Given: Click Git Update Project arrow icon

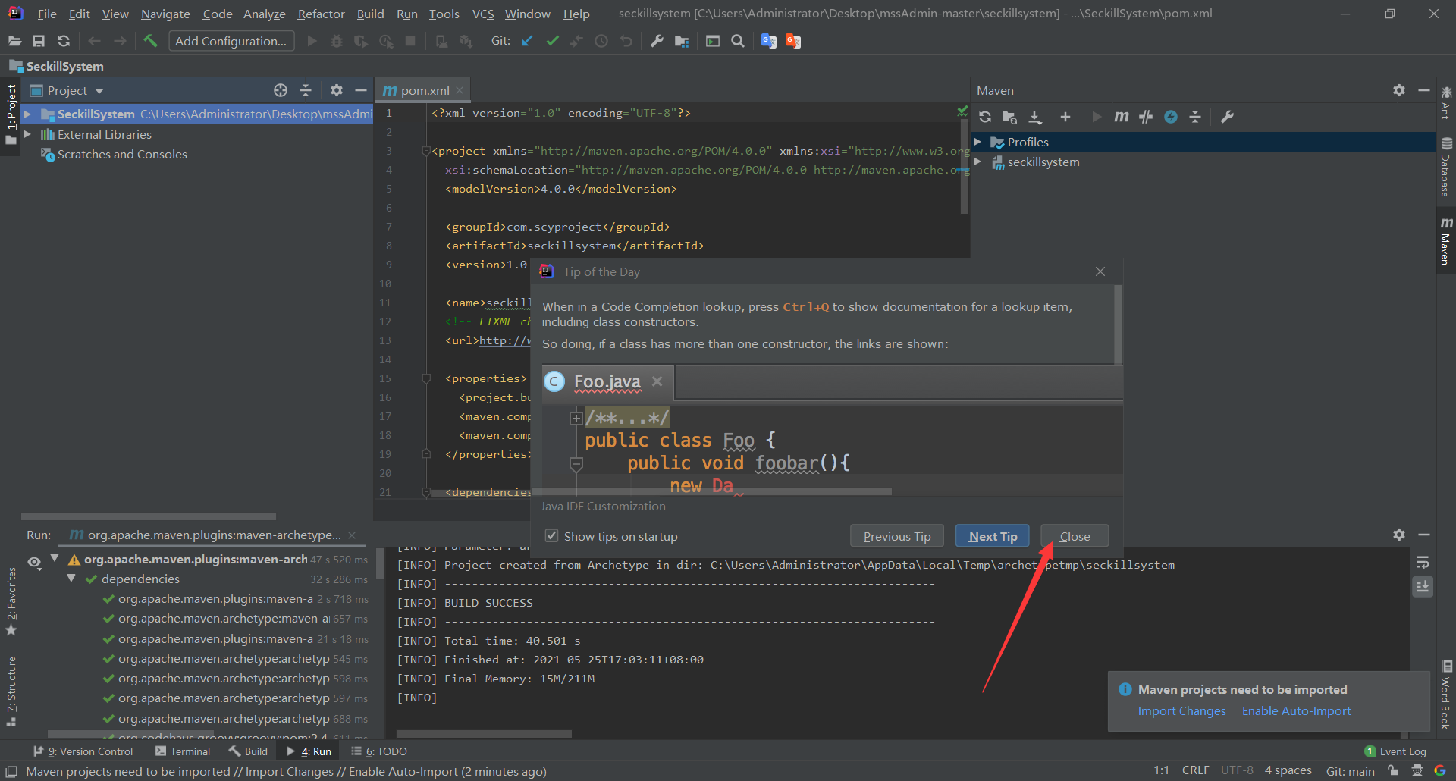Looking at the screenshot, I should coord(528,41).
